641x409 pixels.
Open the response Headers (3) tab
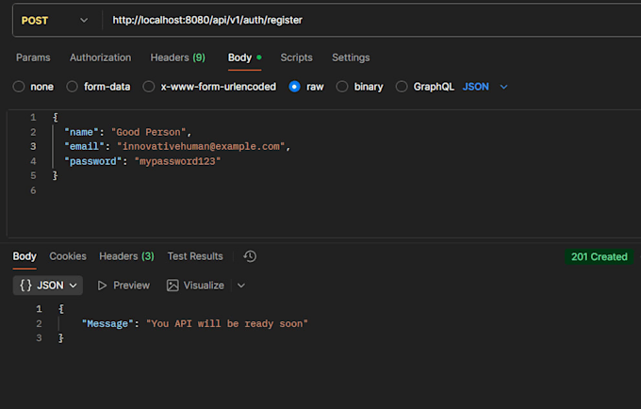pos(126,256)
